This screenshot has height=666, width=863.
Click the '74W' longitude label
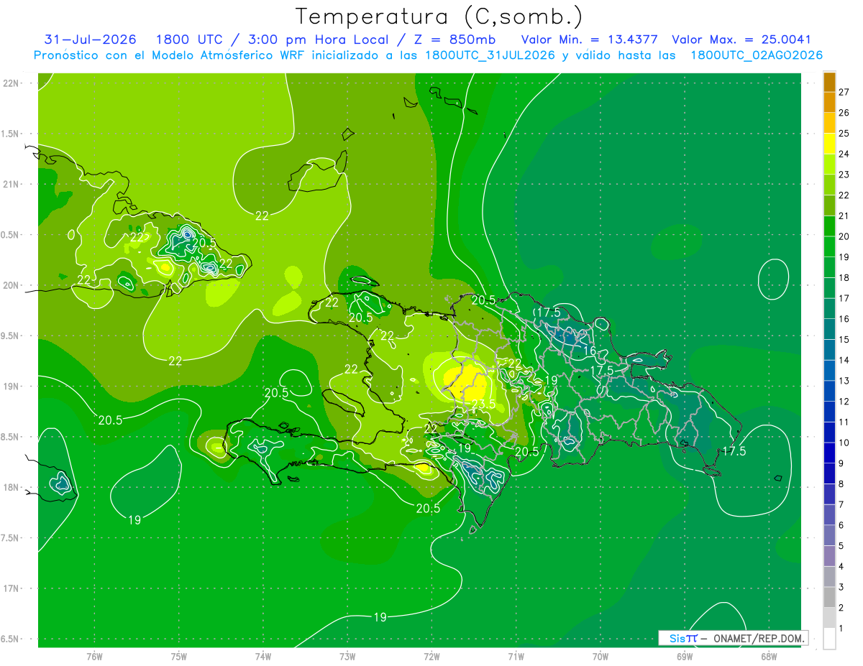(x=263, y=656)
